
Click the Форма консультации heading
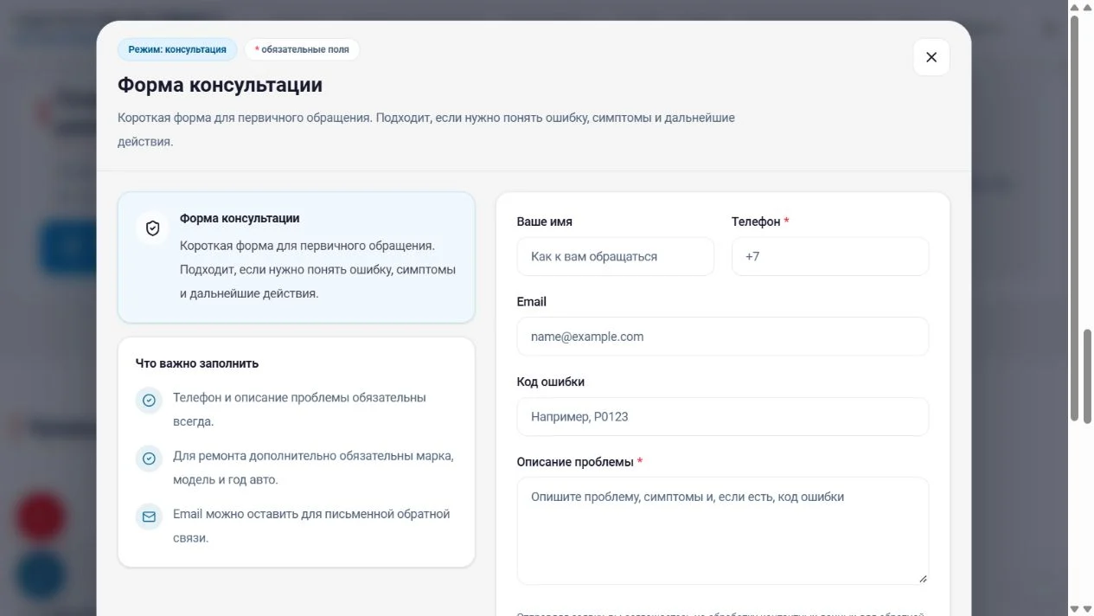pyautogui.click(x=220, y=86)
